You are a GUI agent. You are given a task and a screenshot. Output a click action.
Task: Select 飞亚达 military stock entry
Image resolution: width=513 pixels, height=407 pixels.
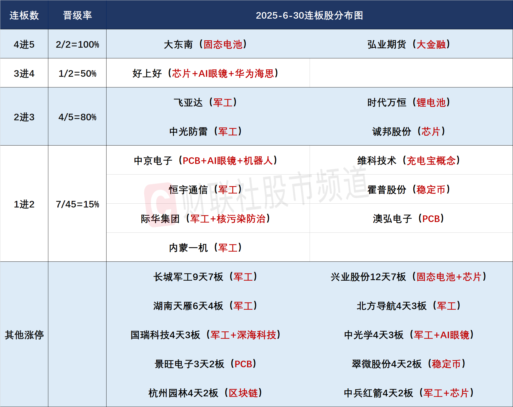tap(208, 103)
